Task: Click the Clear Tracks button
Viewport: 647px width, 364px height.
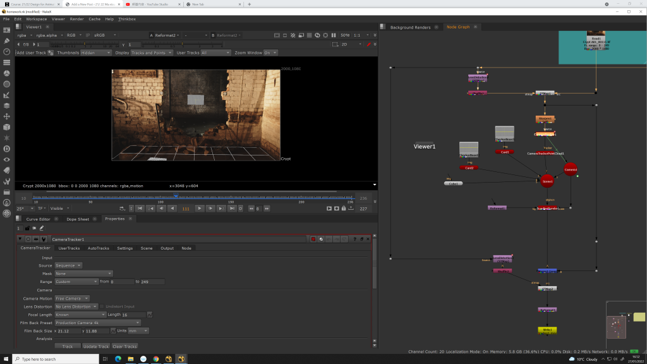Action: click(124, 346)
